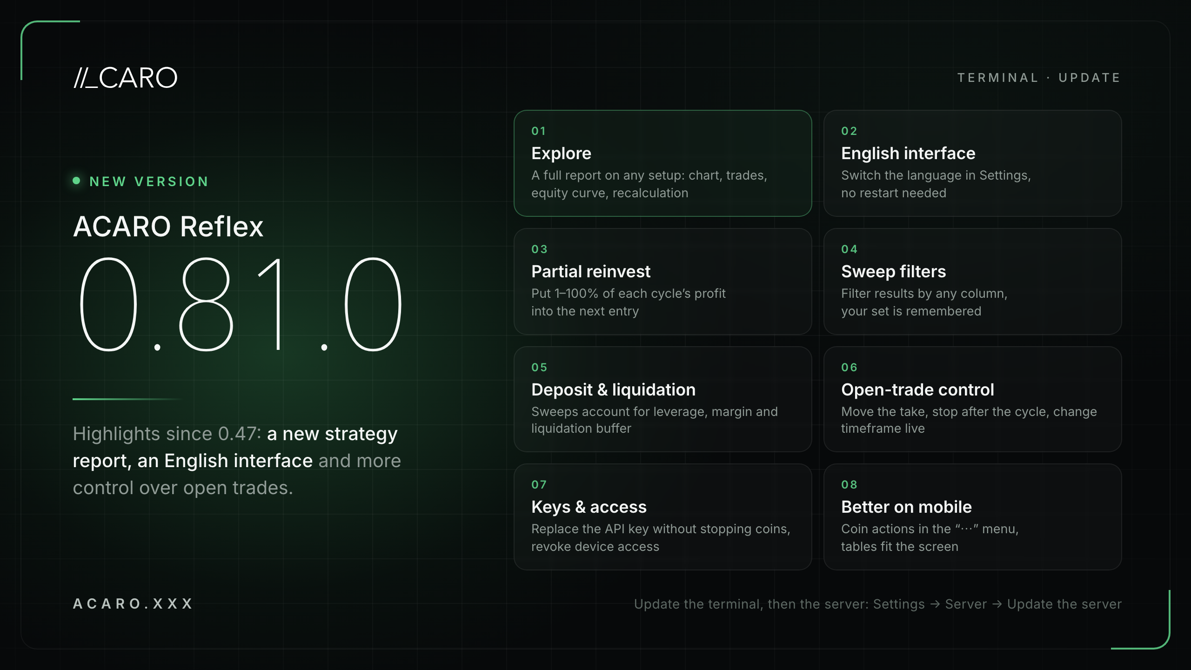Open the Explore feature card
The height and width of the screenshot is (670, 1191).
tap(662, 163)
